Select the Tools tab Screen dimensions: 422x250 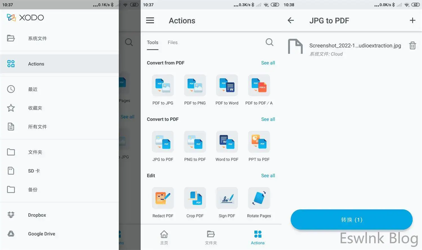tap(152, 43)
